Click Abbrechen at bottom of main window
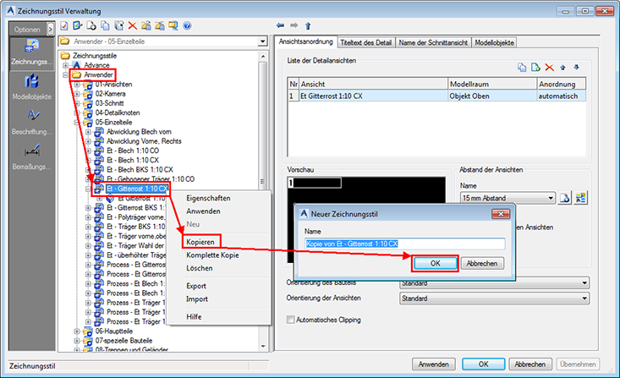This screenshot has height=378, width=620. [x=529, y=364]
